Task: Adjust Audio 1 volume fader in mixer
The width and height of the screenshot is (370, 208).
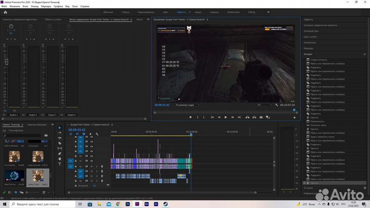Action: point(7,62)
